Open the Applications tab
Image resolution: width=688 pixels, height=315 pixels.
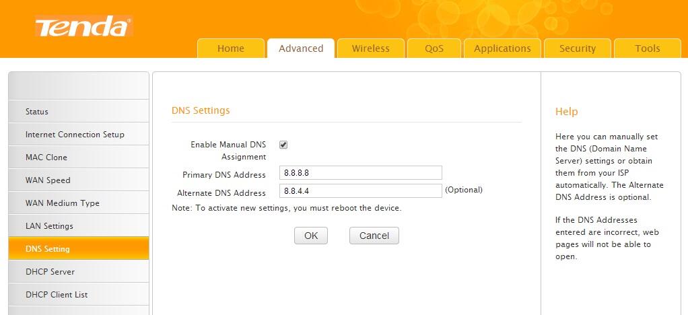pyautogui.click(x=502, y=48)
